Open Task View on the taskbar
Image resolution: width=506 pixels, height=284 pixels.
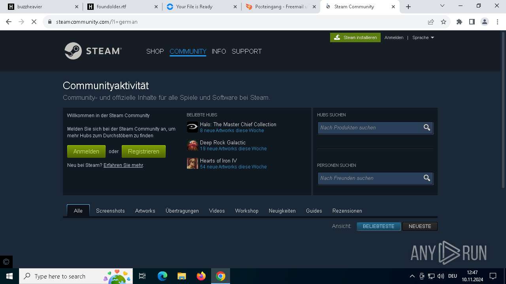click(142, 276)
